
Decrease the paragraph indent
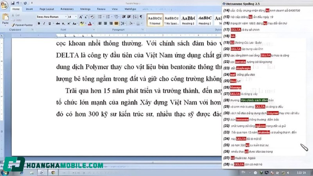(124, 17)
